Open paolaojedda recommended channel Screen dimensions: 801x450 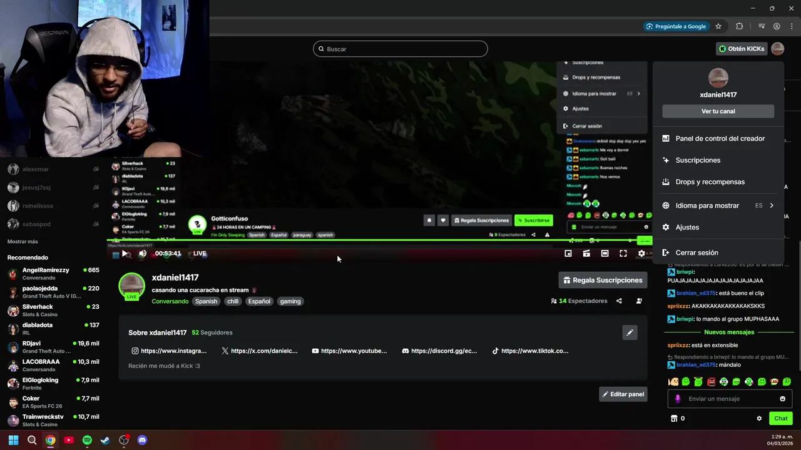click(53, 292)
